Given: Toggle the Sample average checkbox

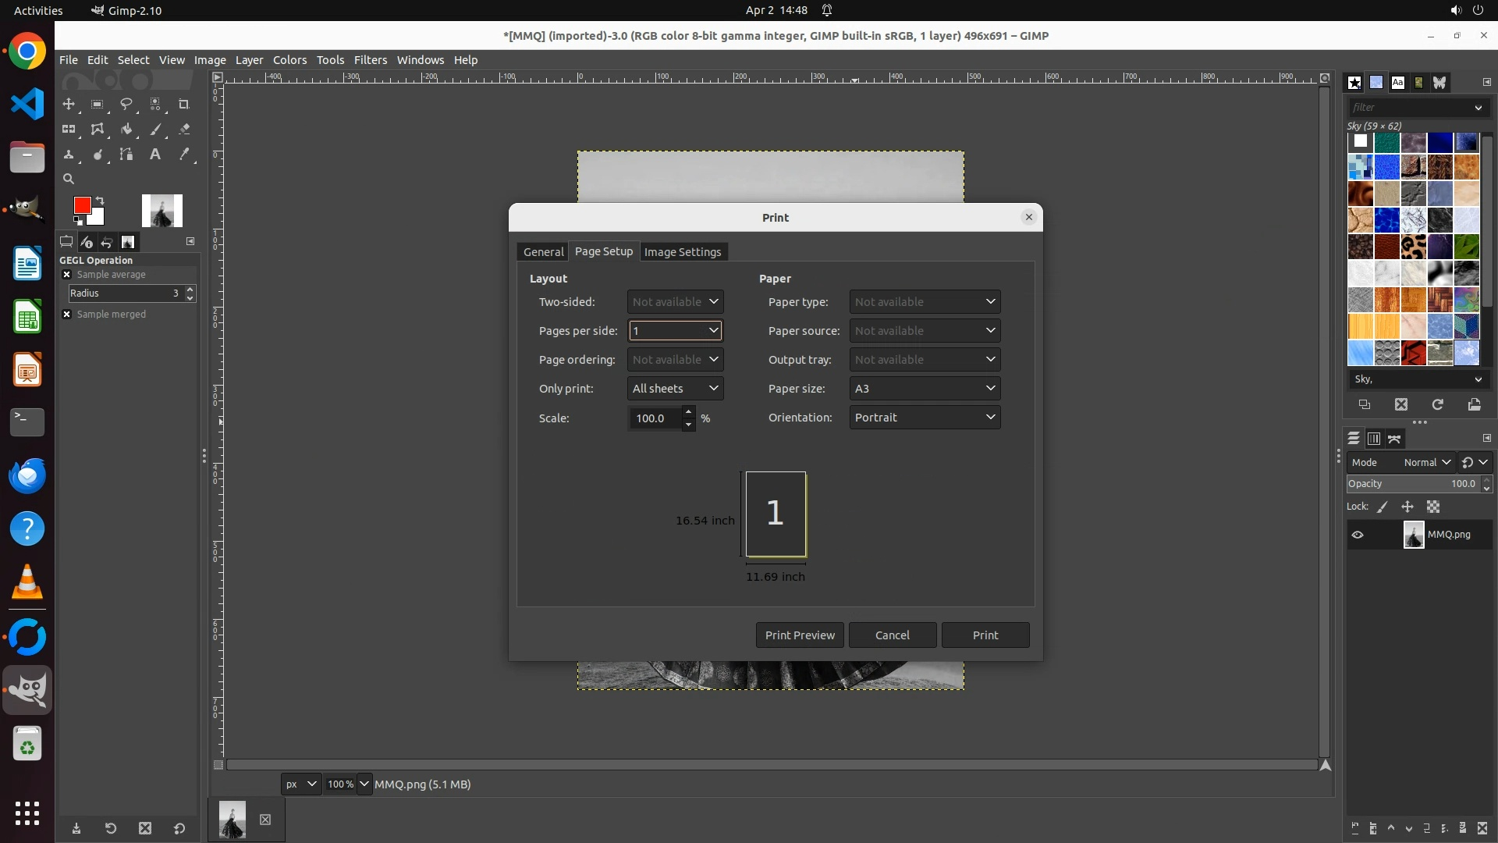Looking at the screenshot, I should pyautogui.click(x=67, y=275).
